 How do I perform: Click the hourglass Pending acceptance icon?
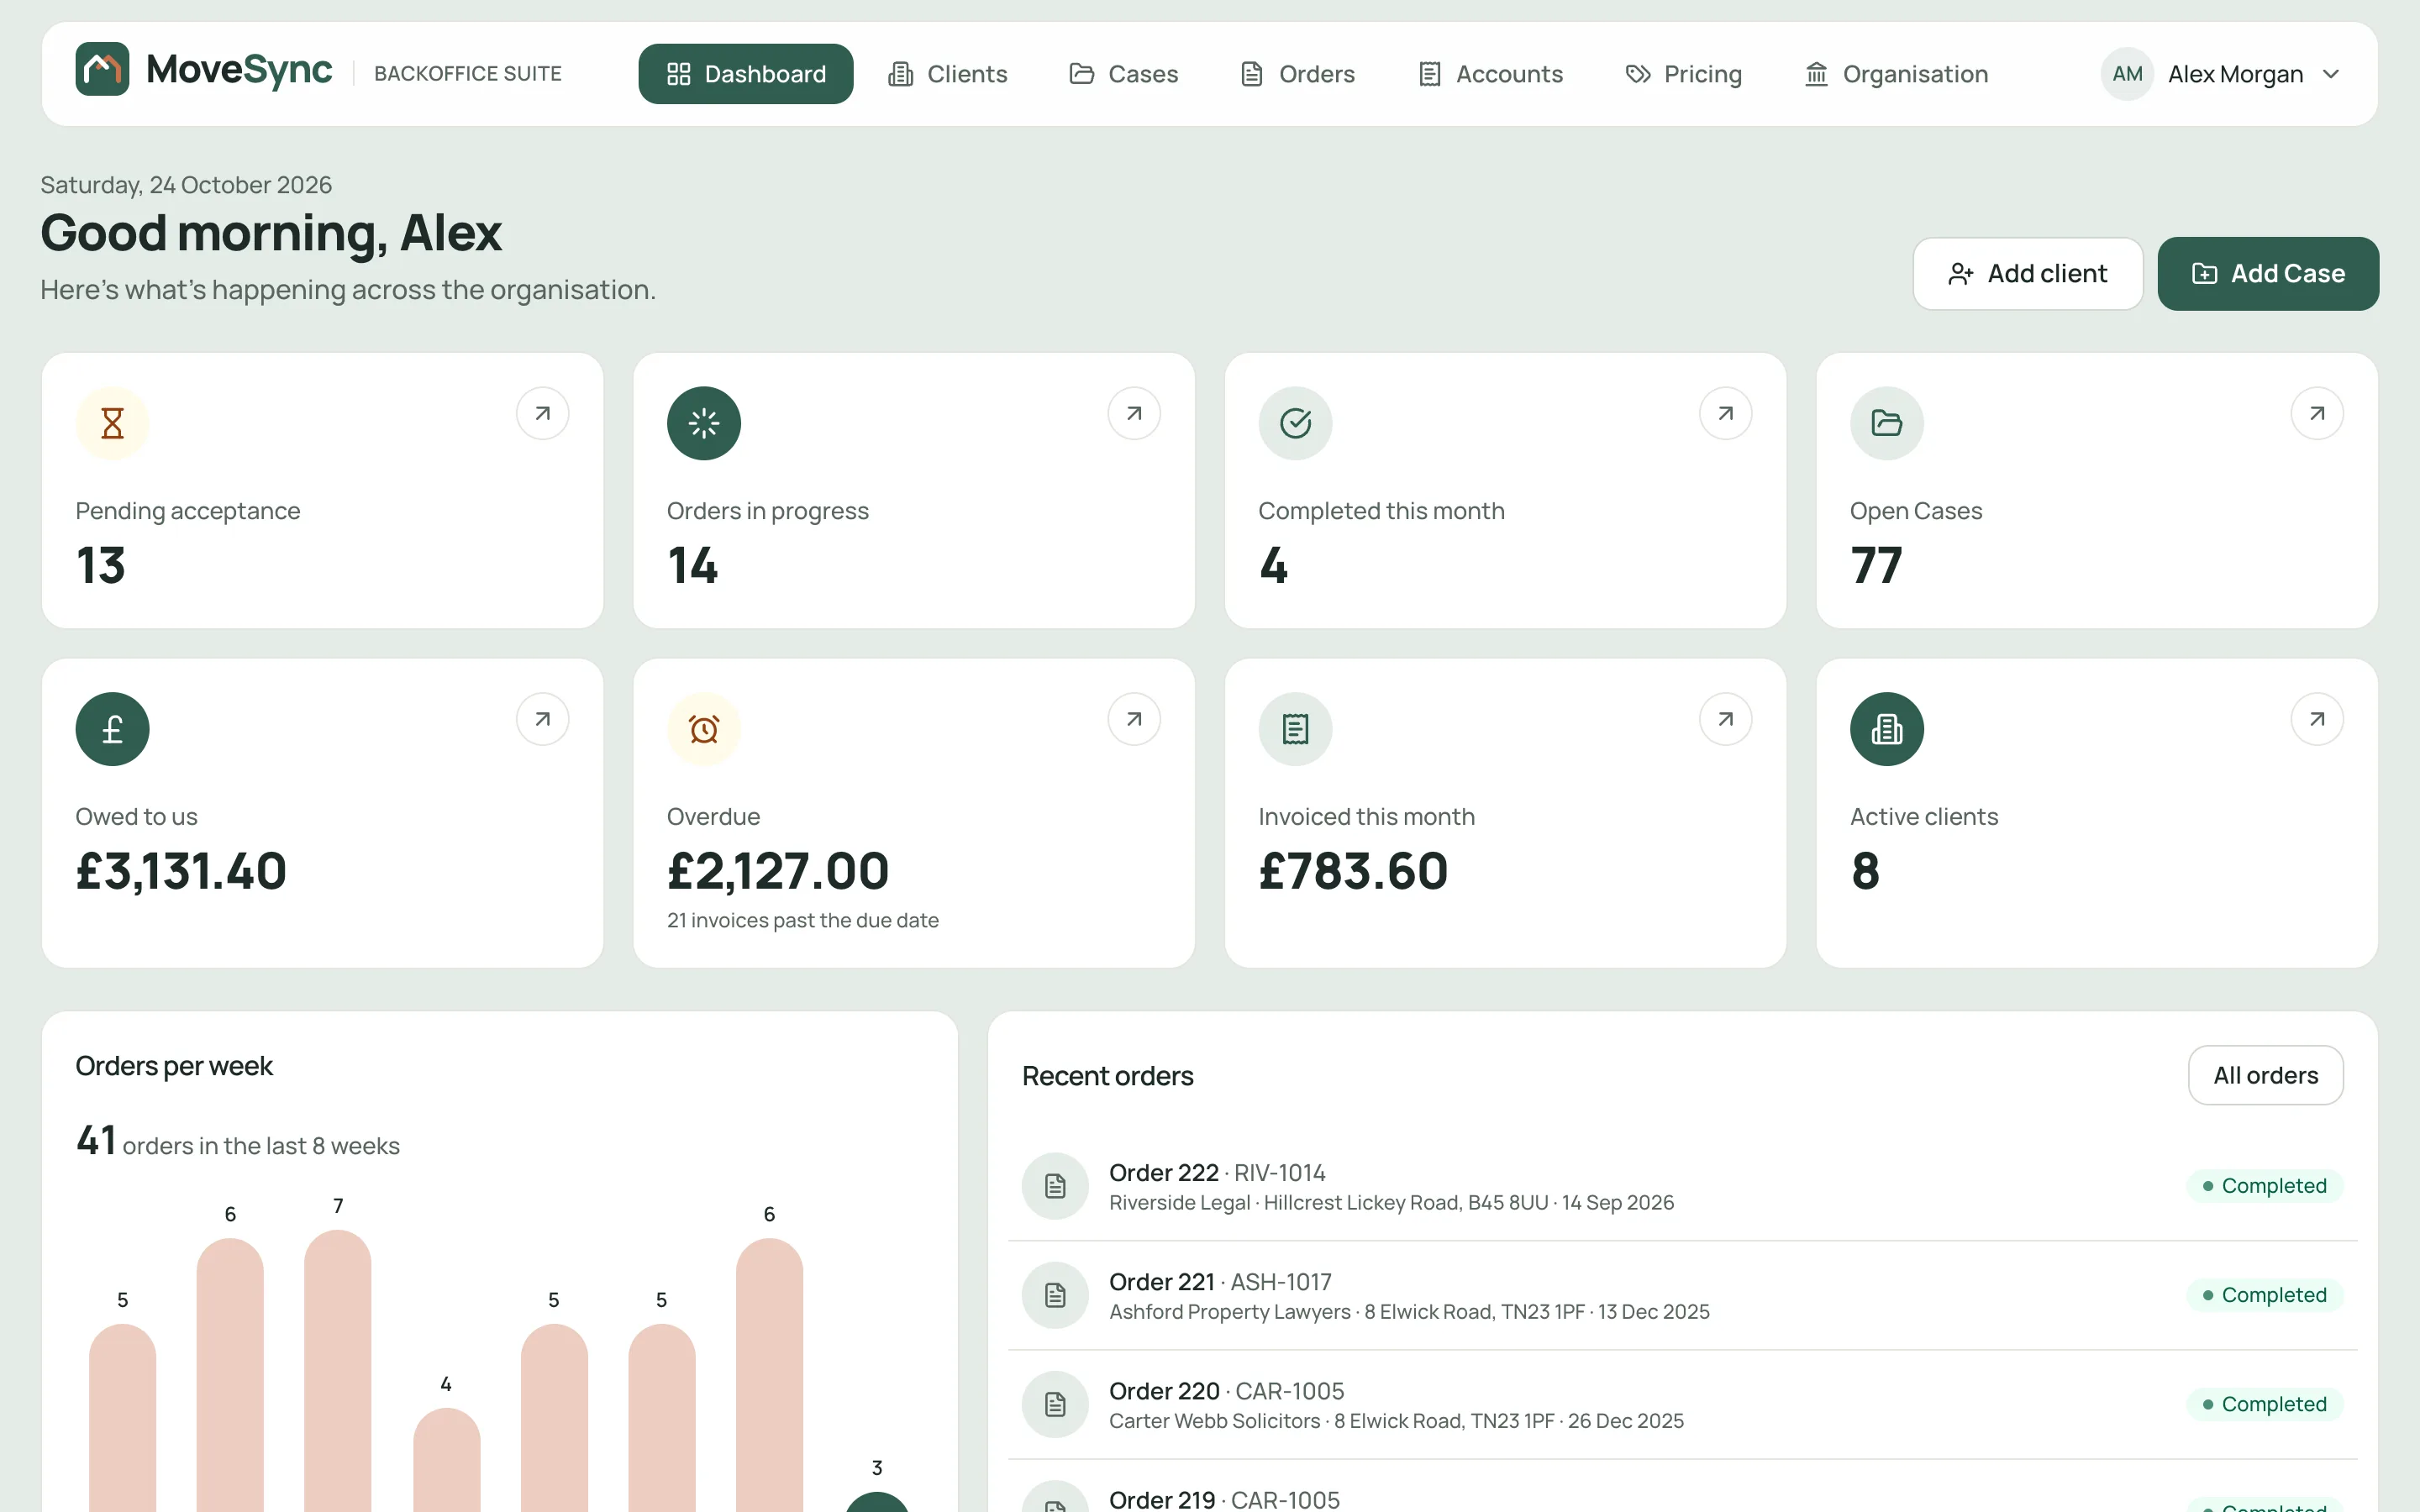(113, 423)
